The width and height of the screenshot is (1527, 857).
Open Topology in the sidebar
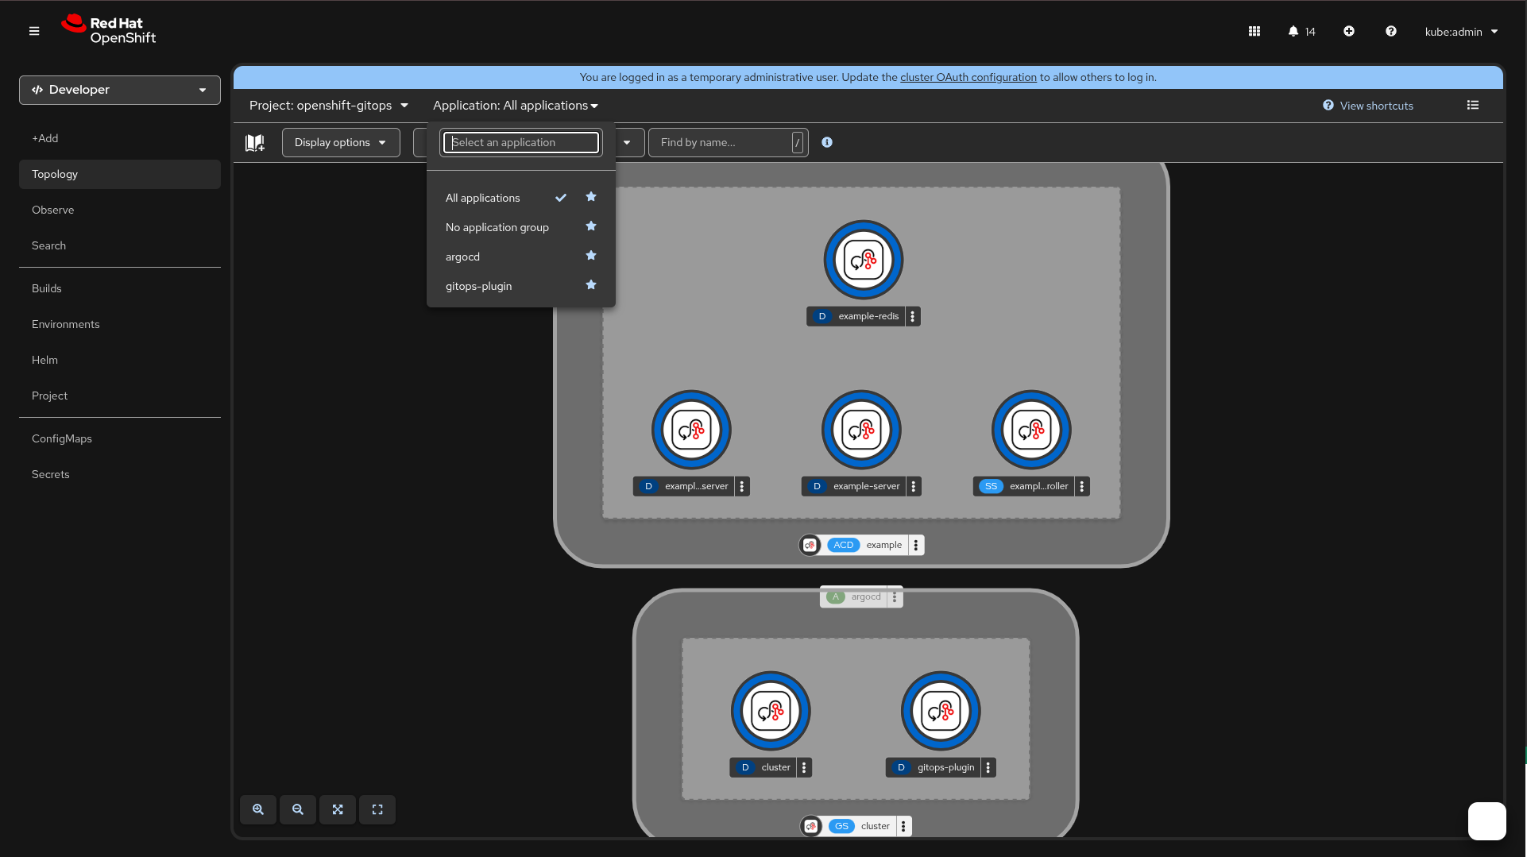click(120, 174)
